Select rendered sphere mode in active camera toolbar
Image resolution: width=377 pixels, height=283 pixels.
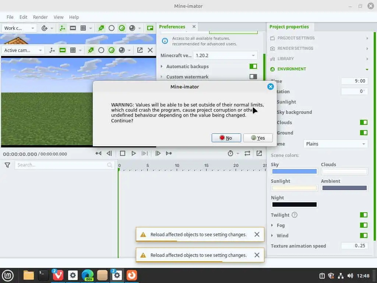click(x=122, y=50)
